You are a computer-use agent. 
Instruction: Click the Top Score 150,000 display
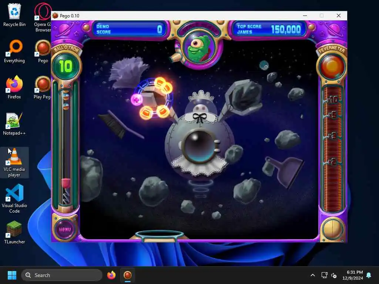tap(269, 29)
